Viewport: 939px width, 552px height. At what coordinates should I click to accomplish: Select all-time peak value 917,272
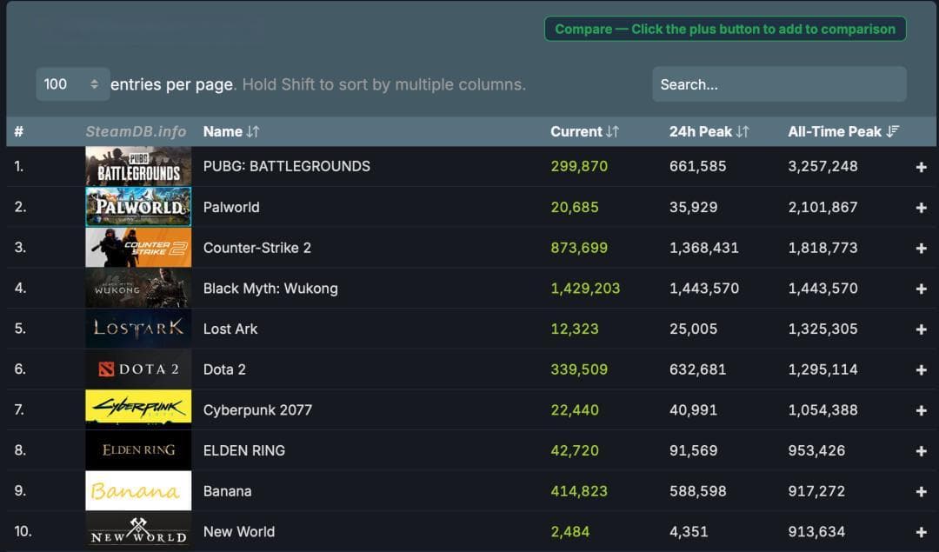816,491
